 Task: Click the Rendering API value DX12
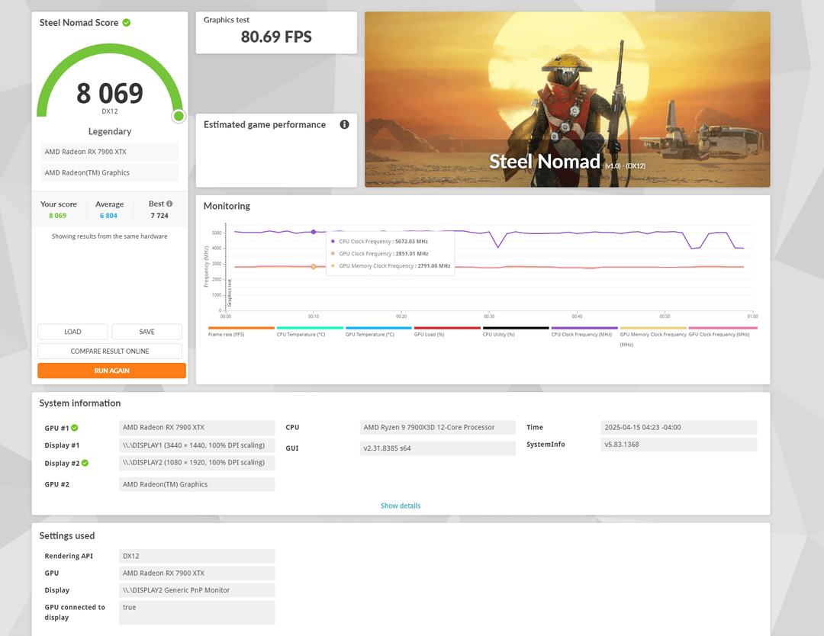tap(197, 556)
